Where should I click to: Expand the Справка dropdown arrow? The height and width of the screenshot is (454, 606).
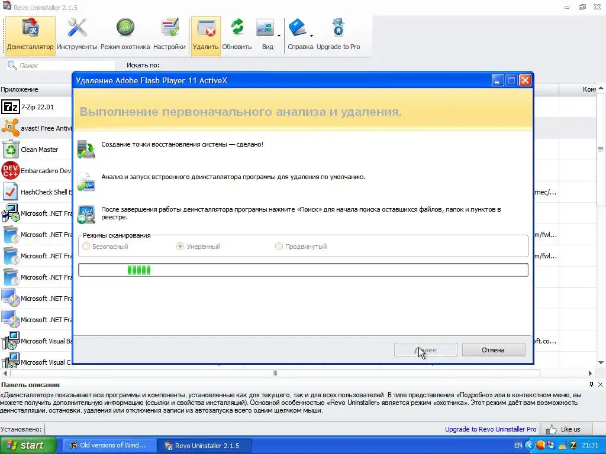coord(311,35)
